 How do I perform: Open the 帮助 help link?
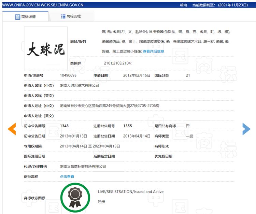(x=183, y=5)
